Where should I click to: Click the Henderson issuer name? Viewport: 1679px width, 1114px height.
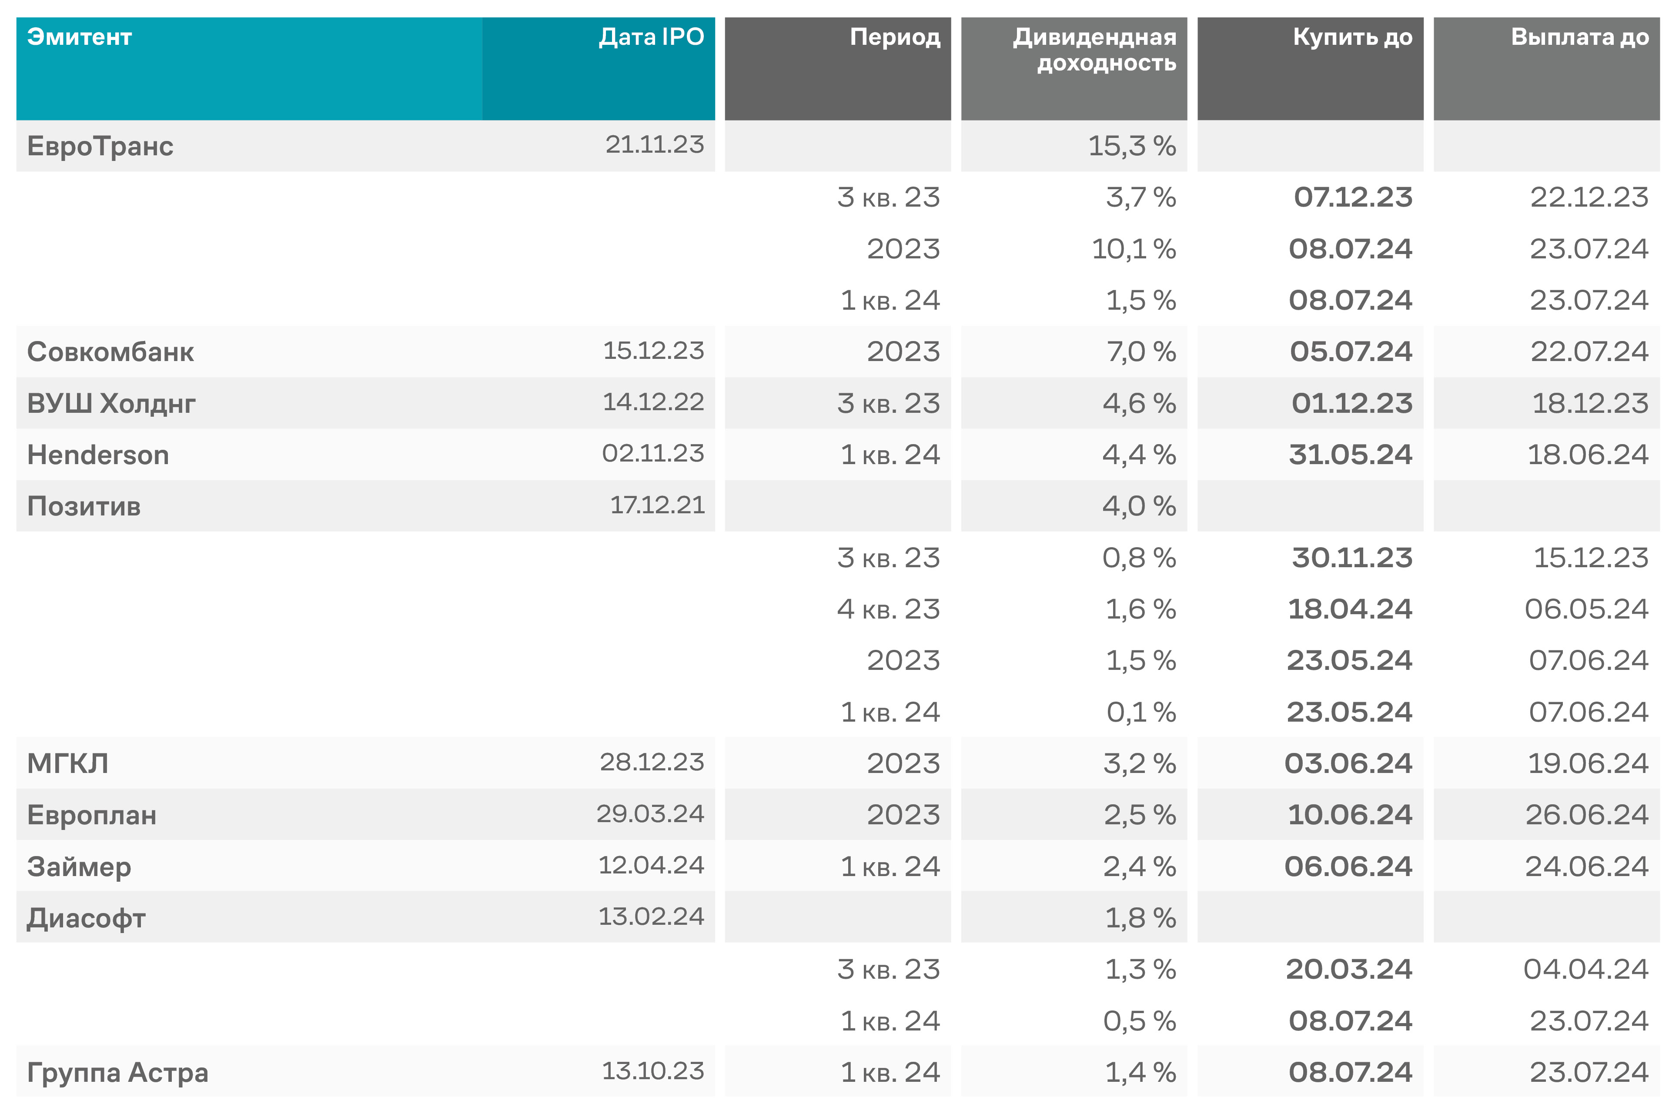(98, 455)
